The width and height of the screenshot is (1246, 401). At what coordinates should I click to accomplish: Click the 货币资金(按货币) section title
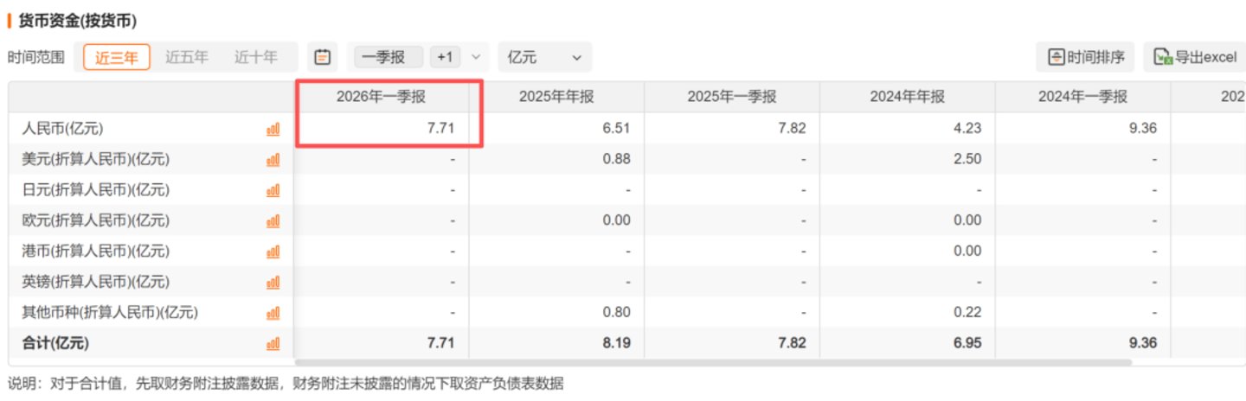[x=78, y=20]
